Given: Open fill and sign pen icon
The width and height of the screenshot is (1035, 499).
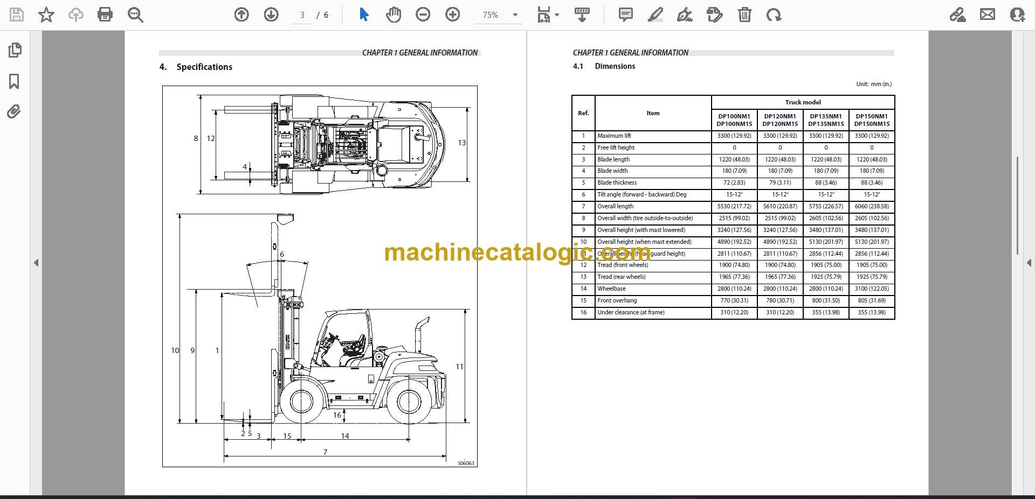Looking at the screenshot, I should pyautogui.click(x=958, y=15).
